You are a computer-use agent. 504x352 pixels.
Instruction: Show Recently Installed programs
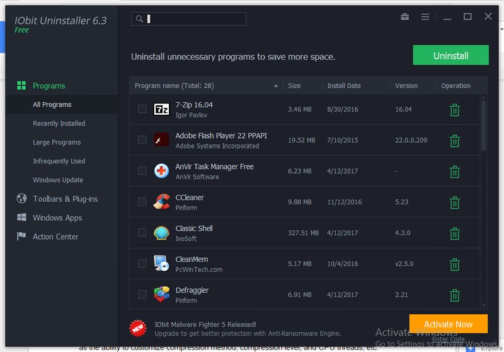pyautogui.click(x=59, y=123)
